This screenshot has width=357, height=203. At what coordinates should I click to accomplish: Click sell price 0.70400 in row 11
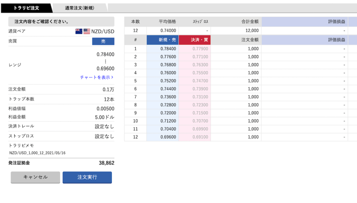168,129
